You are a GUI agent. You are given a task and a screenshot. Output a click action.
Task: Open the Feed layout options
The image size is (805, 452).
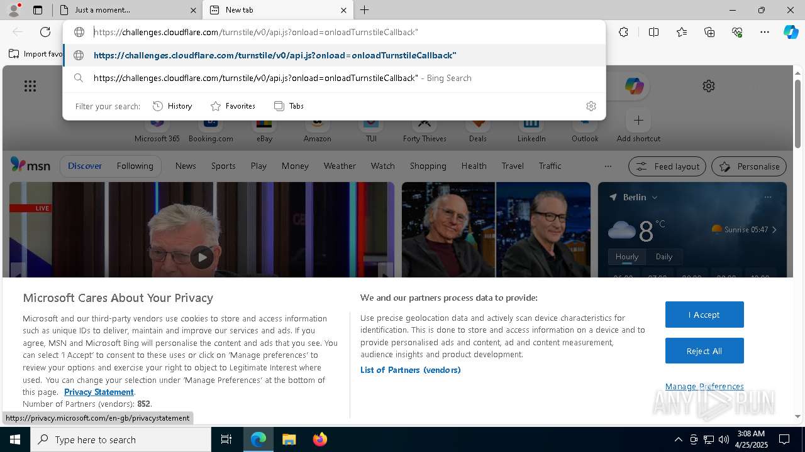(667, 166)
